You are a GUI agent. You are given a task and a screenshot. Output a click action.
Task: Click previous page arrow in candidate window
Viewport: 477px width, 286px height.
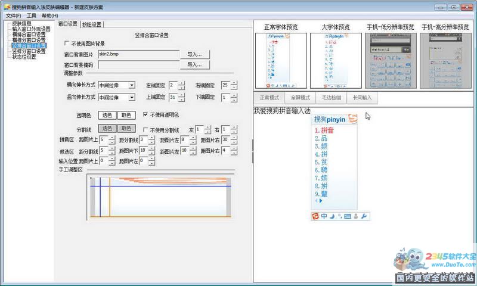click(317, 201)
